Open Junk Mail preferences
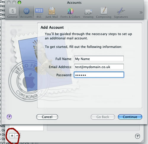The image size is (148, 144). coord(52,13)
